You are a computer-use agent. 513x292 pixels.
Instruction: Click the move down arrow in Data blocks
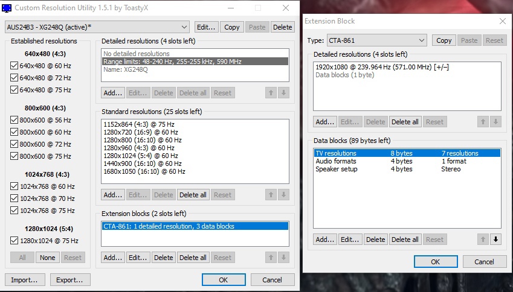coord(496,240)
